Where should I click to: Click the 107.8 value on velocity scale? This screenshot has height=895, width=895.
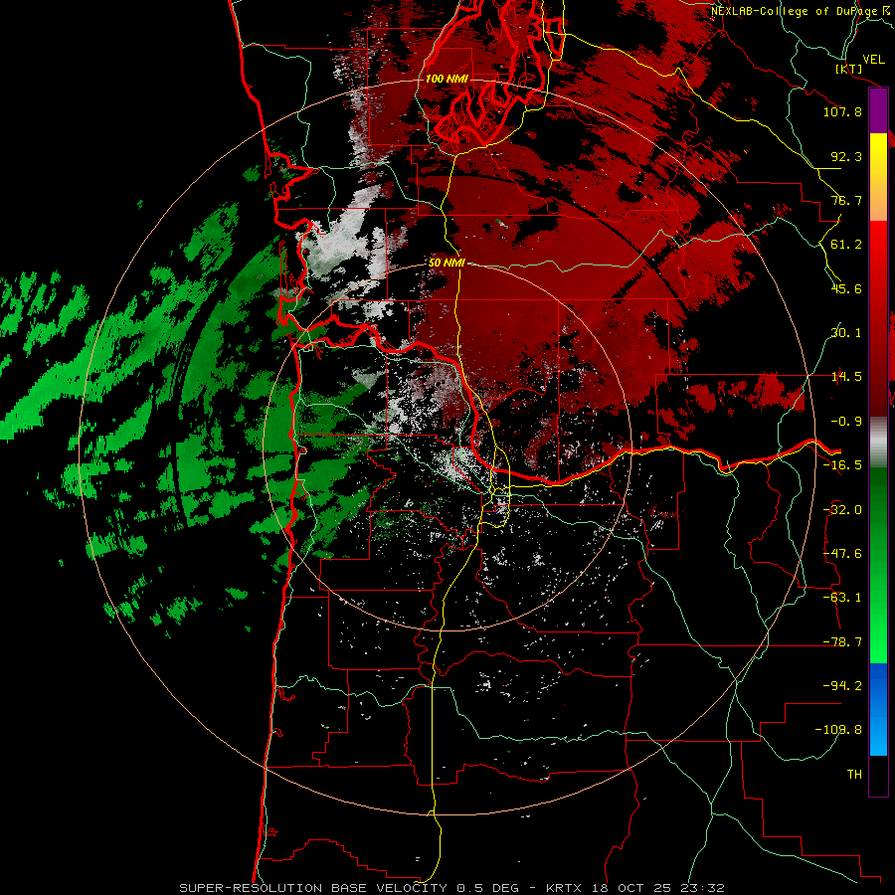842,111
